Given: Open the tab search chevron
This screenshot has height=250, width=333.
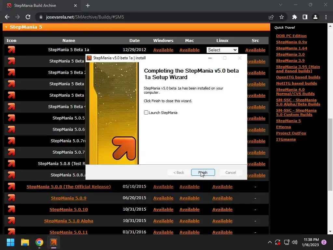Looking at the screenshot, I should click(281, 5).
